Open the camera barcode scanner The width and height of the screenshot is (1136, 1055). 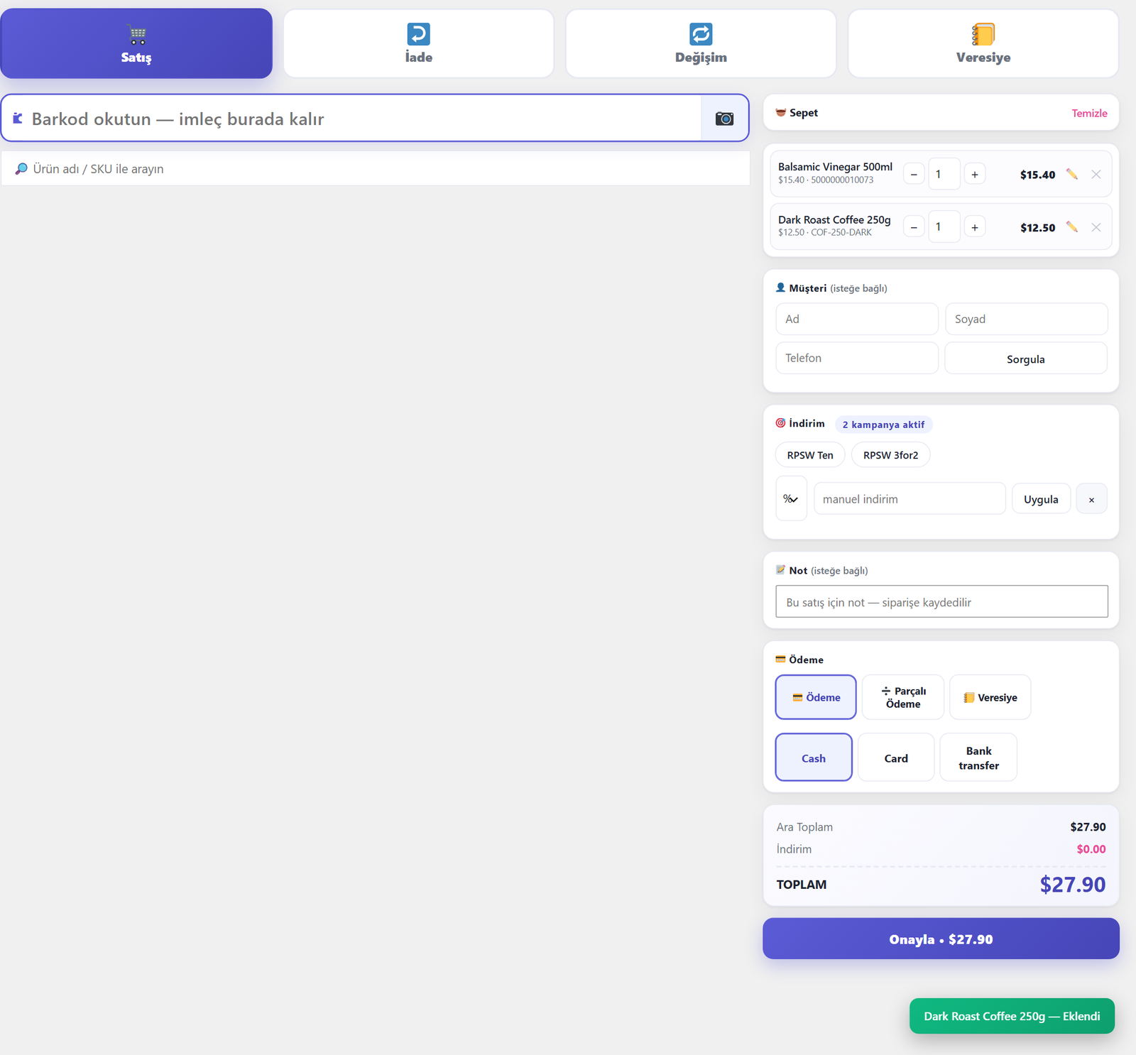click(x=724, y=119)
